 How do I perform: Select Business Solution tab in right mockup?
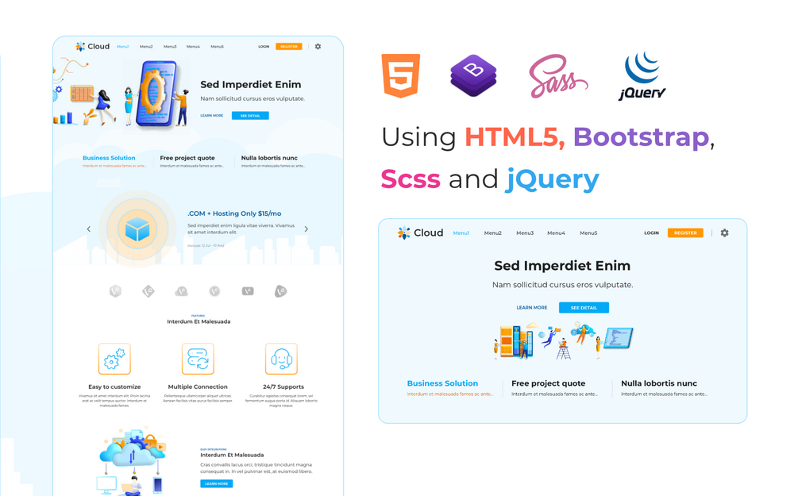[x=449, y=387]
